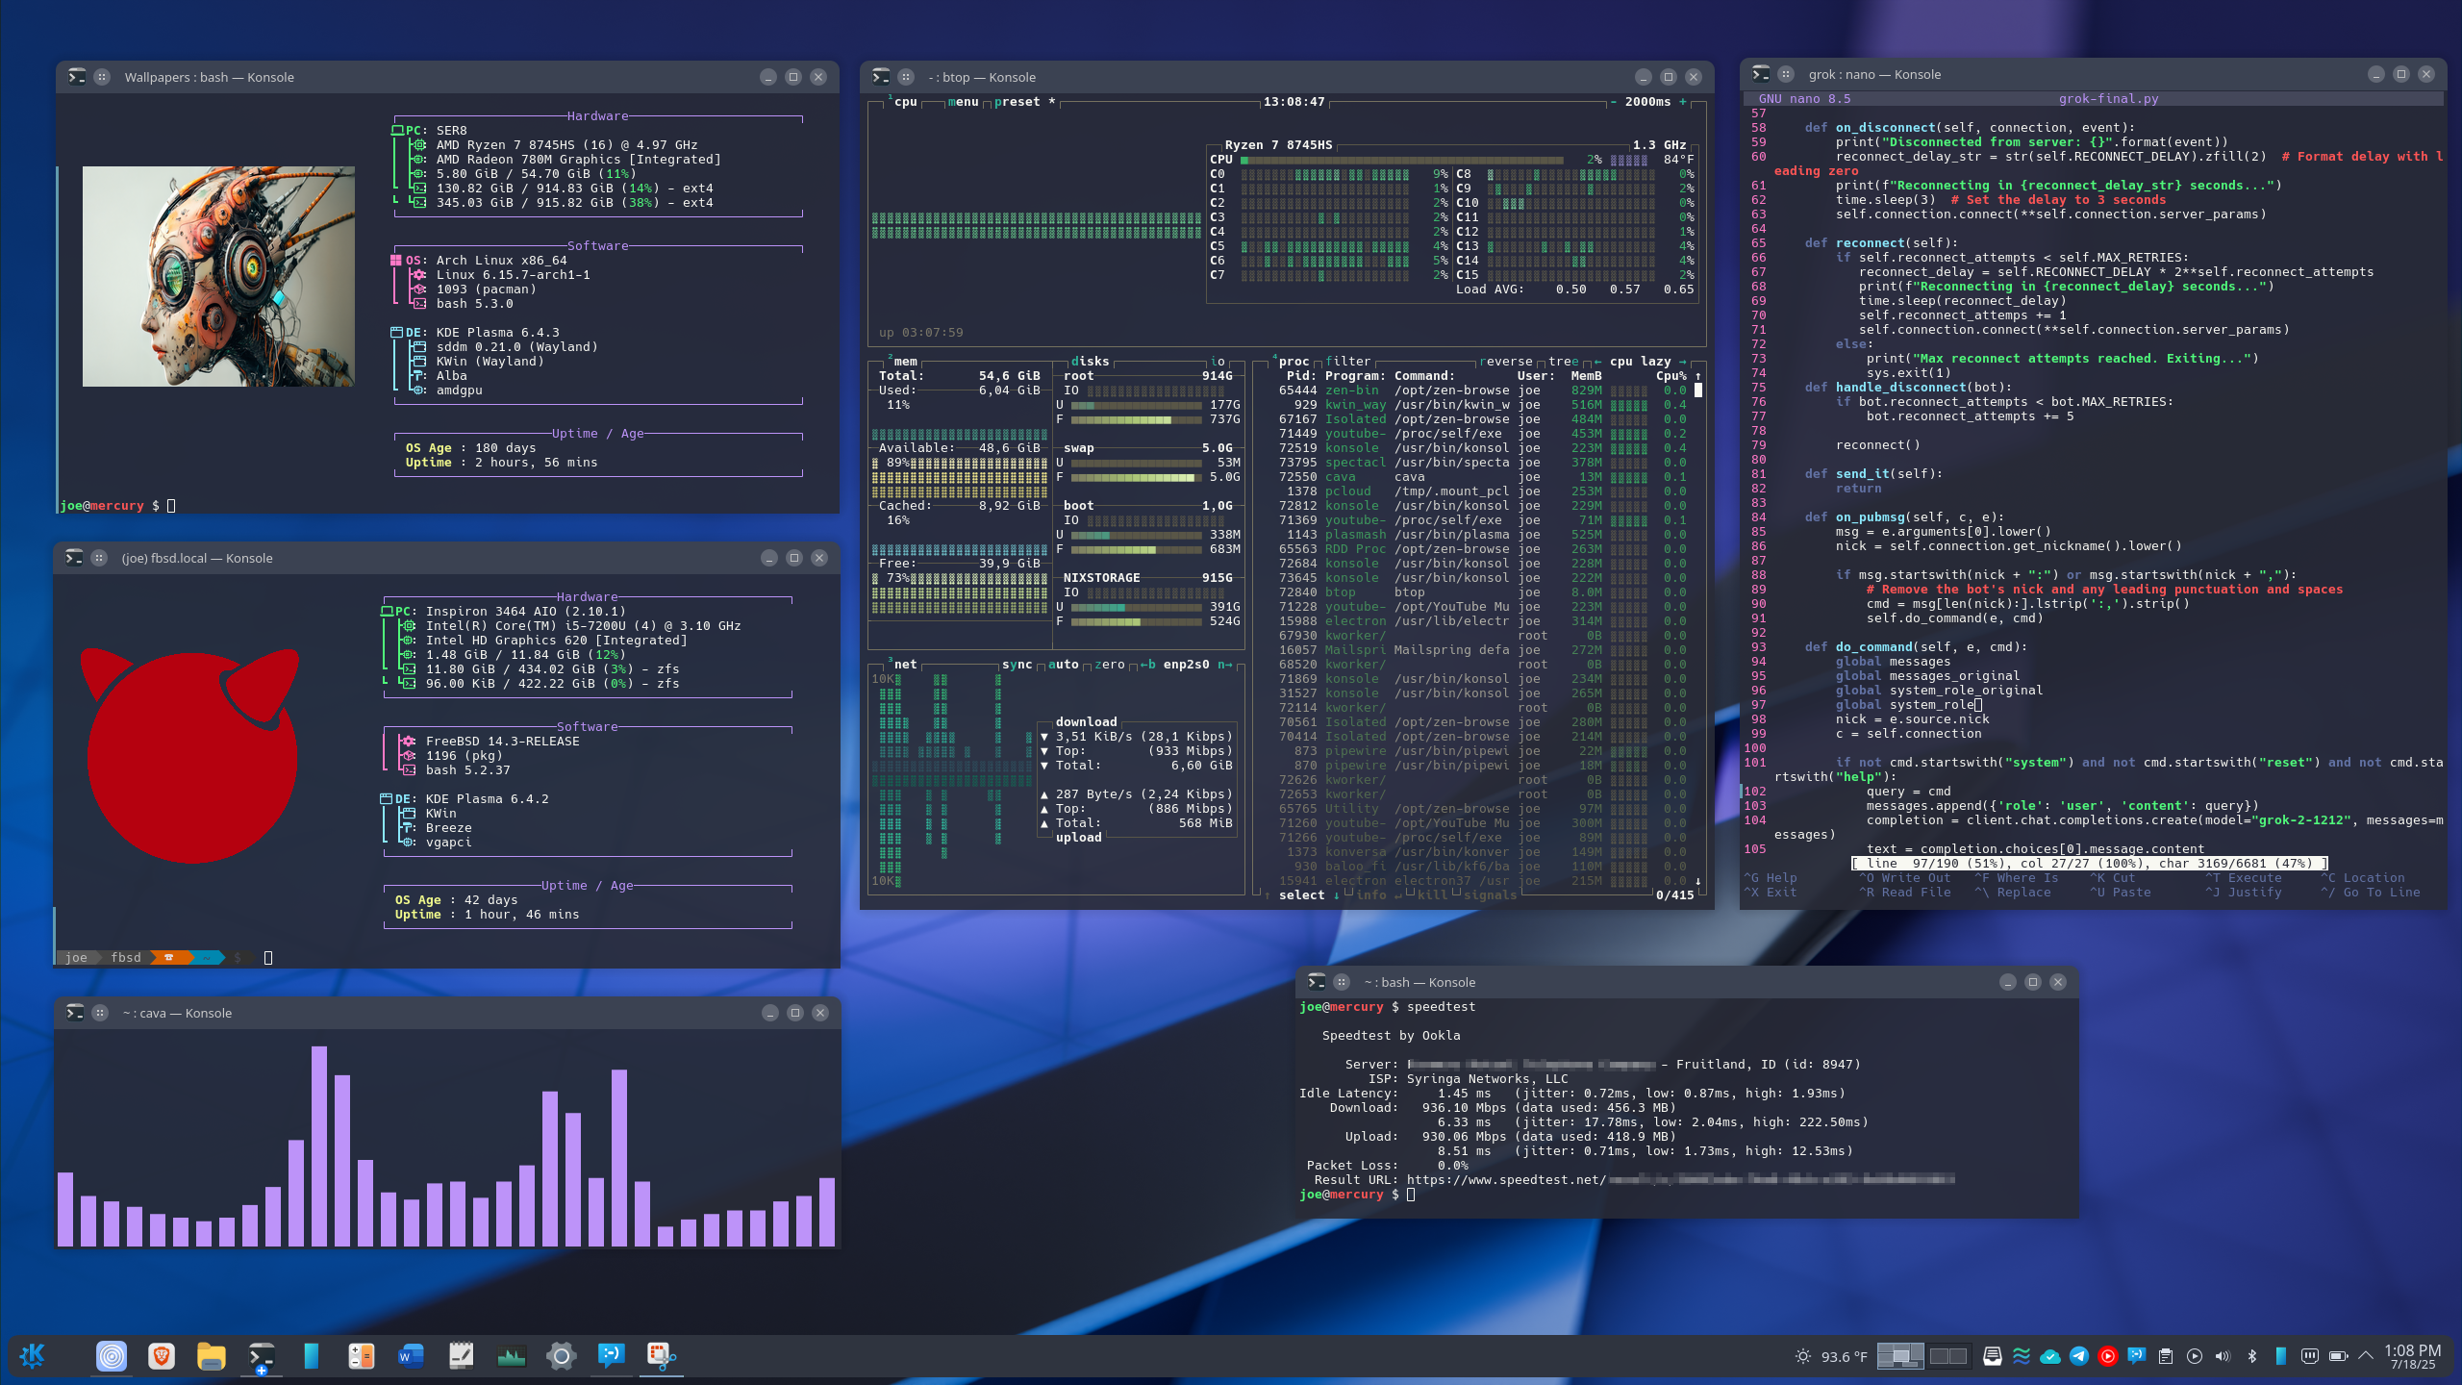
Task: Click the preset item in btop
Action: tap(1017, 102)
